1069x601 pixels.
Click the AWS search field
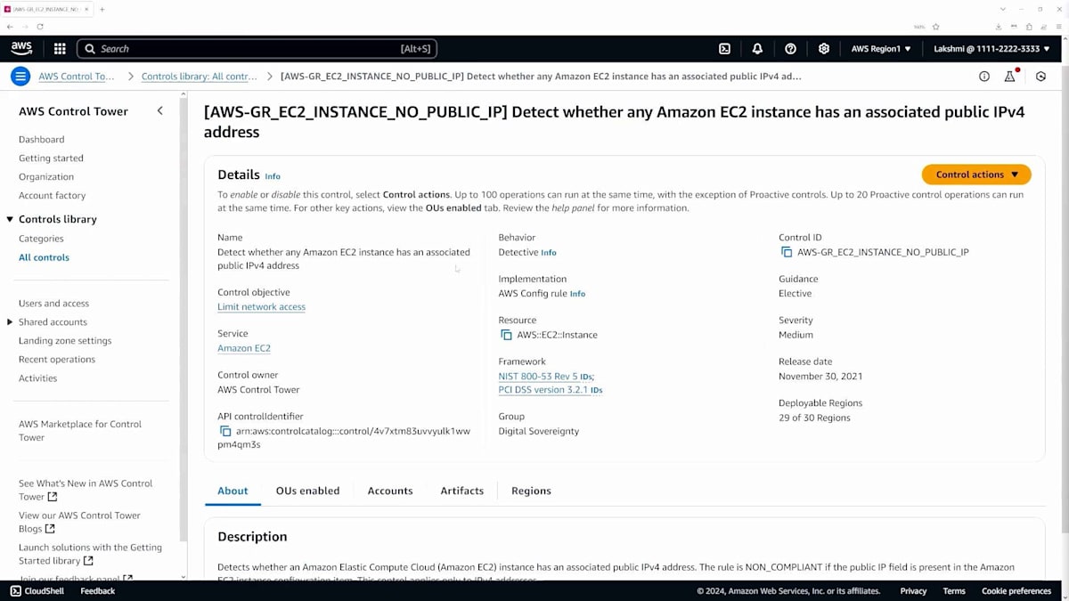[x=257, y=49]
